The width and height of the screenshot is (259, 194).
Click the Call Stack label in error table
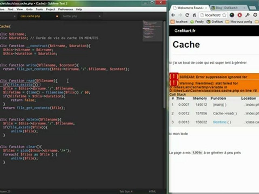click(178, 94)
